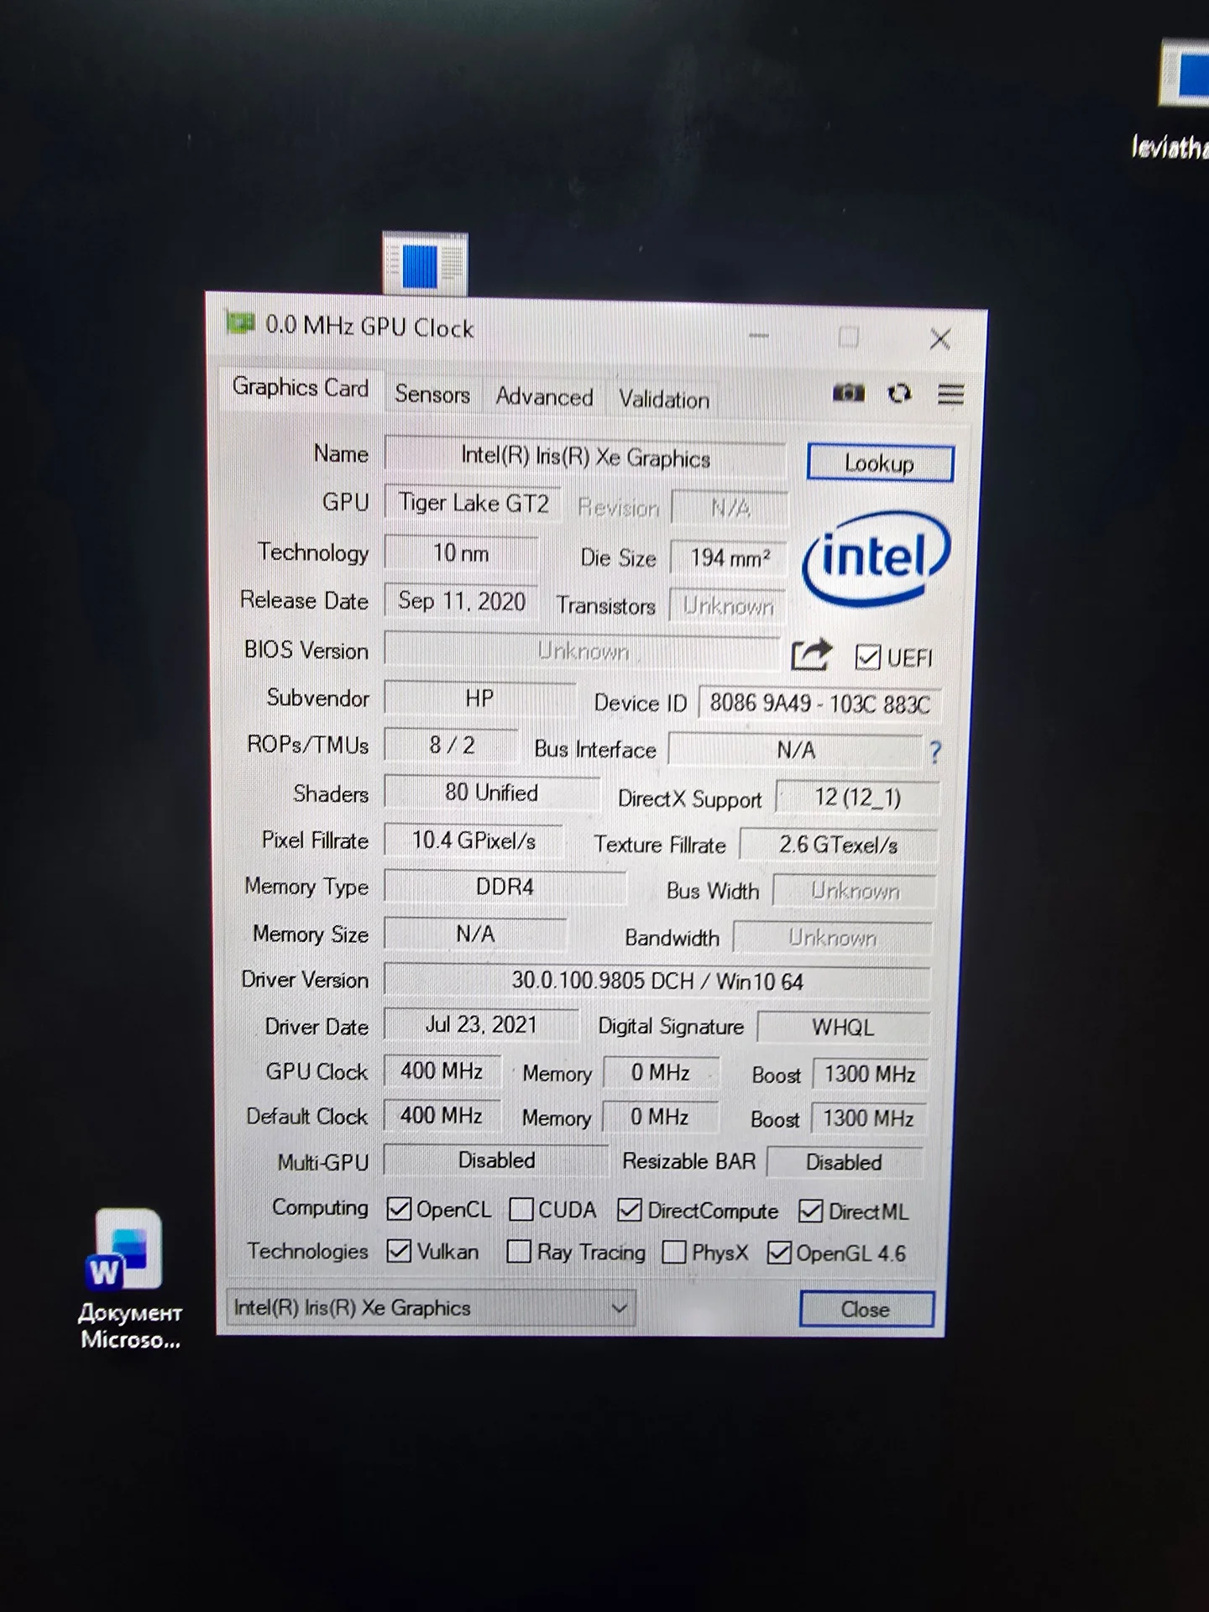The height and width of the screenshot is (1612, 1209).
Task: Toggle the PhysX checkbox
Action: click(x=674, y=1253)
